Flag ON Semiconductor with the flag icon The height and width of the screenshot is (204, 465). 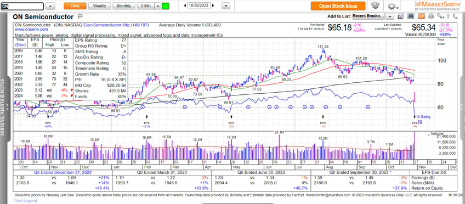pyautogui.click(x=80, y=17)
